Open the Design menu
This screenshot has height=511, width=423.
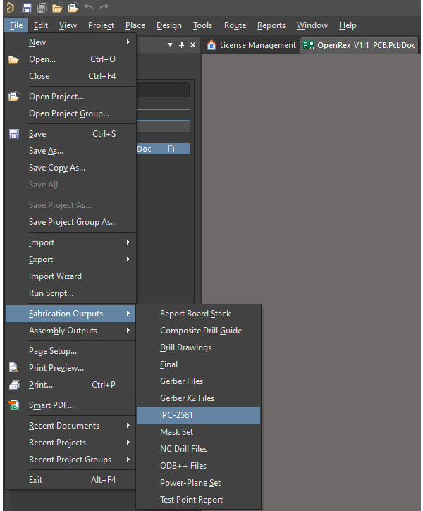(x=168, y=25)
